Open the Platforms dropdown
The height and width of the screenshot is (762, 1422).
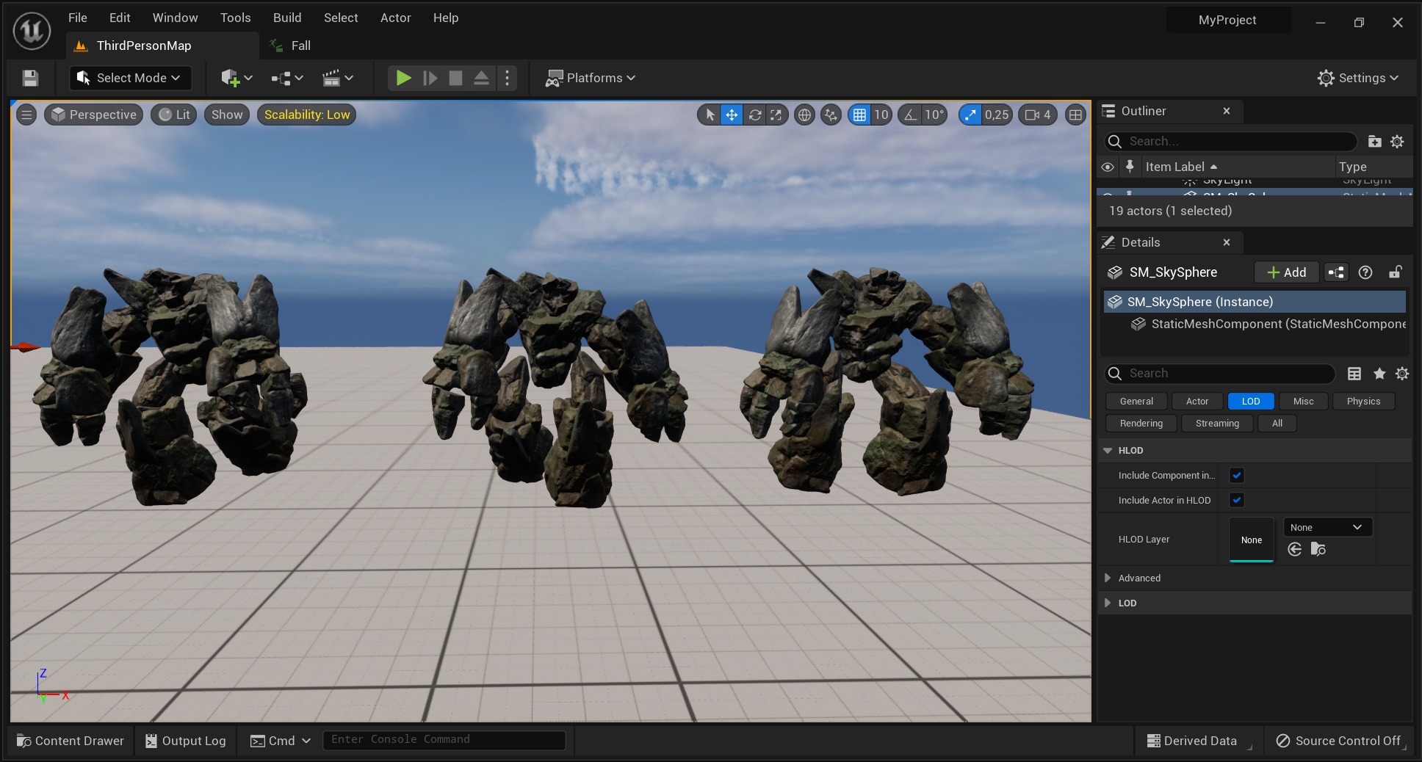click(591, 78)
